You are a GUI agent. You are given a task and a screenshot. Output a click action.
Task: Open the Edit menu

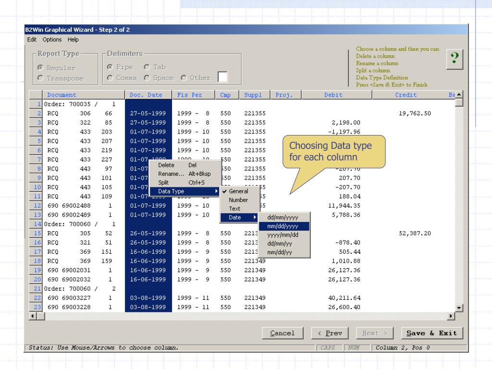(x=32, y=39)
